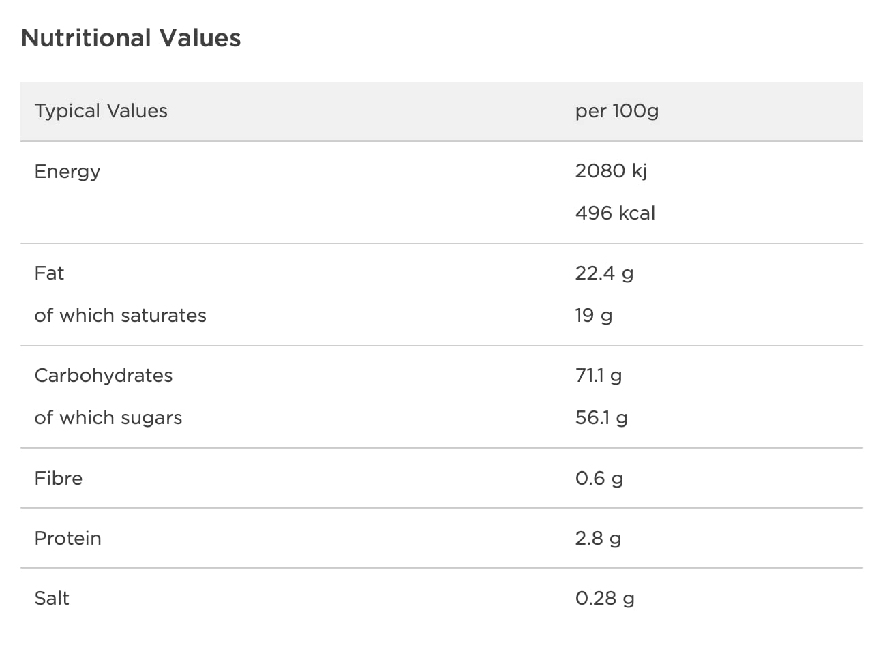885x645 pixels.
Task: Click the Protein row label
Action: pos(68,538)
